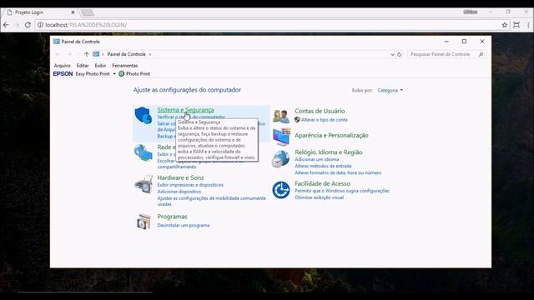Click the Photo Print toolbar icon
The image size is (534, 300).
[121, 74]
